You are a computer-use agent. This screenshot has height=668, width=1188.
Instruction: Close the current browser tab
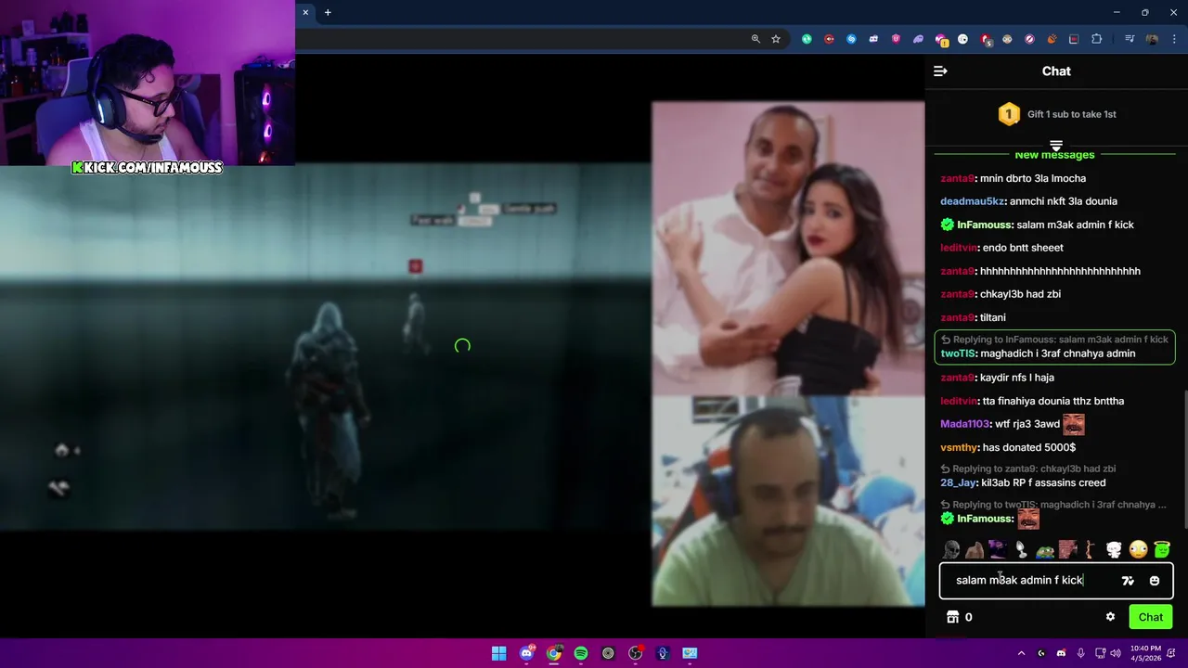(x=305, y=12)
